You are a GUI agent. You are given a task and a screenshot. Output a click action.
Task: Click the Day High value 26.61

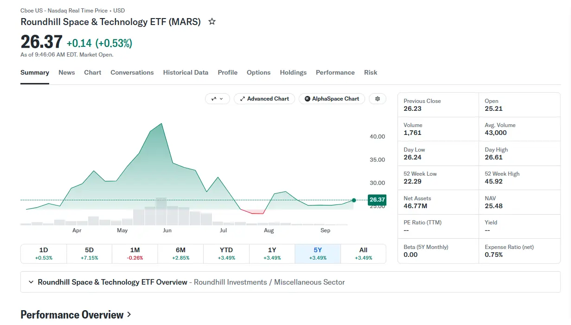(x=494, y=158)
